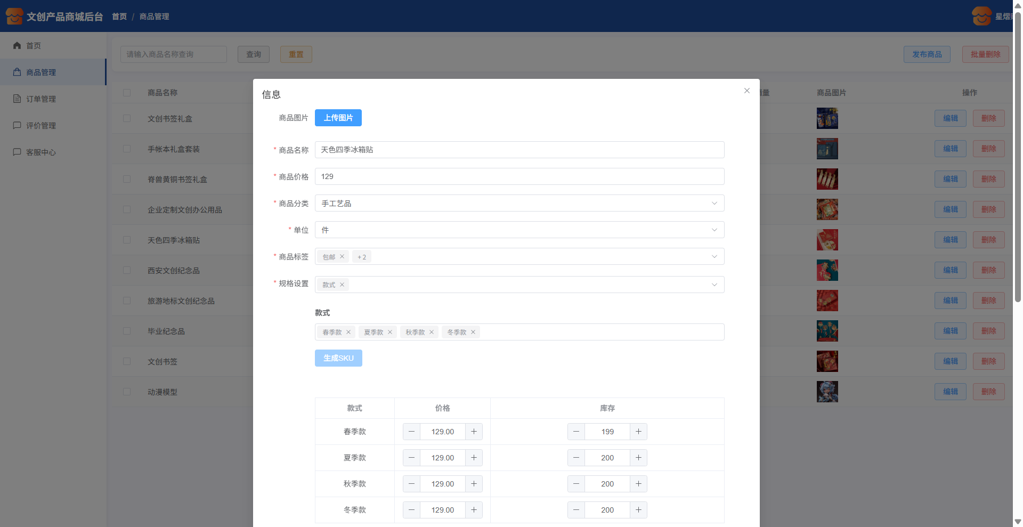Open 客服中心 from the sidebar
1023x527 pixels.
click(x=41, y=152)
